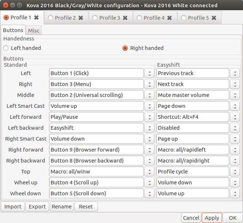Open Left backward dropdown showing Easyshift

96,128
